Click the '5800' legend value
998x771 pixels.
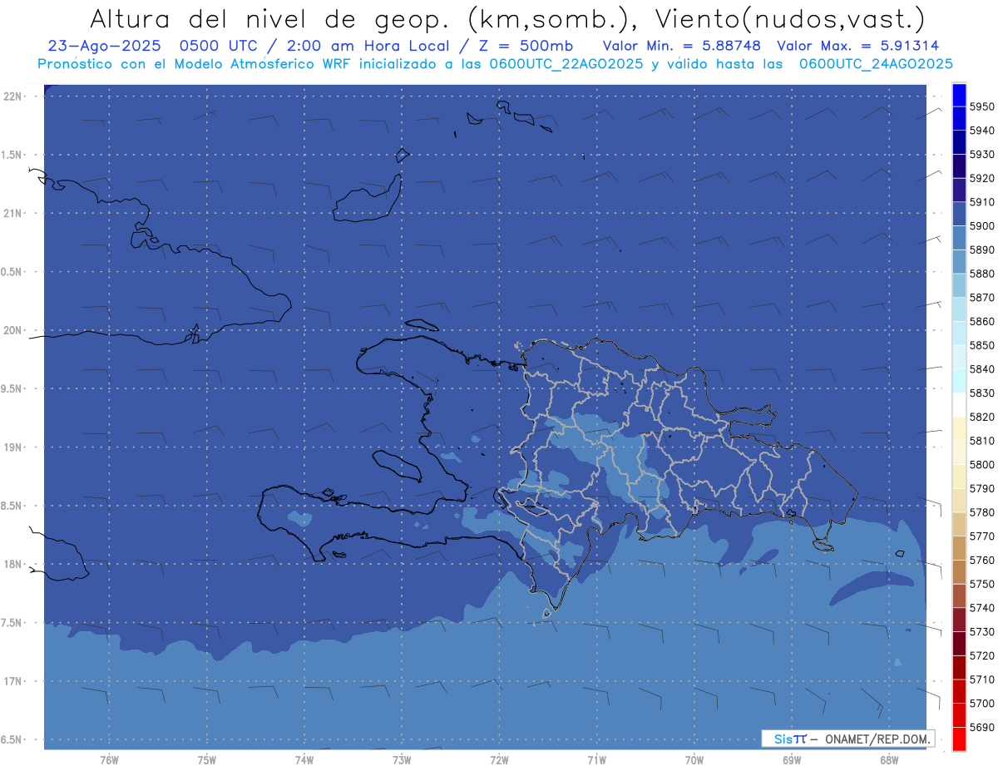point(981,465)
